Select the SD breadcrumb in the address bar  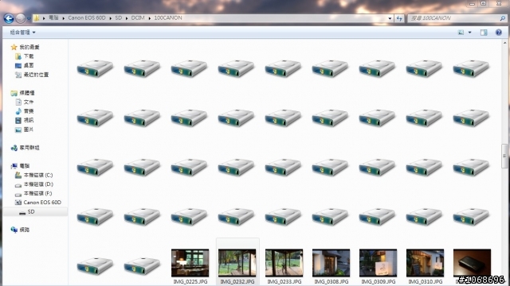click(x=119, y=17)
